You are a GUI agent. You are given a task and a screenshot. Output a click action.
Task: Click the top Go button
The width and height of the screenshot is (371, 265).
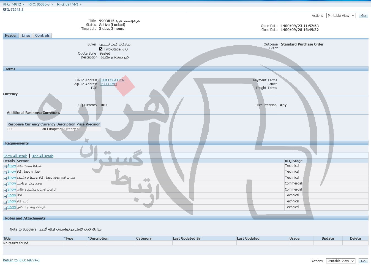[x=363, y=16]
